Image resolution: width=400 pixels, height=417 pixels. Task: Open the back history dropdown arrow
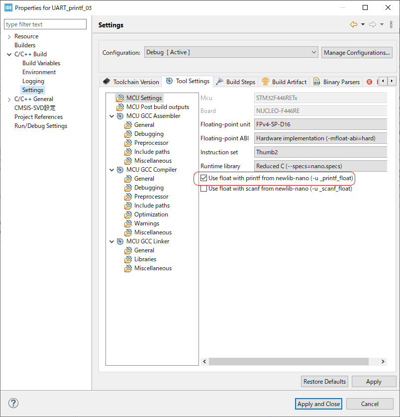pos(363,24)
